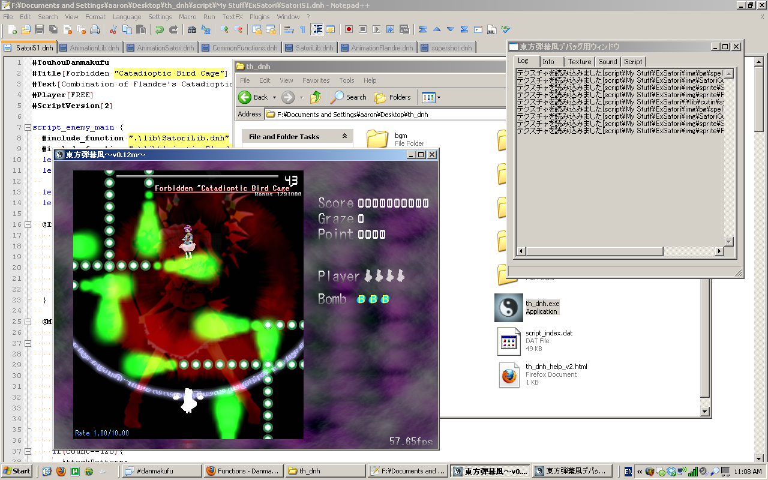Screen dimensions: 768x480
Task: Open the Firefox quick launch icon
Action: 61,471
